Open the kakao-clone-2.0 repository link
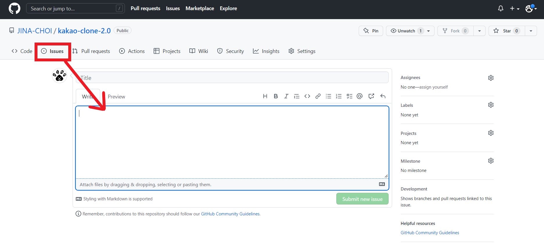The height and width of the screenshot is (251, 544). 84,31
